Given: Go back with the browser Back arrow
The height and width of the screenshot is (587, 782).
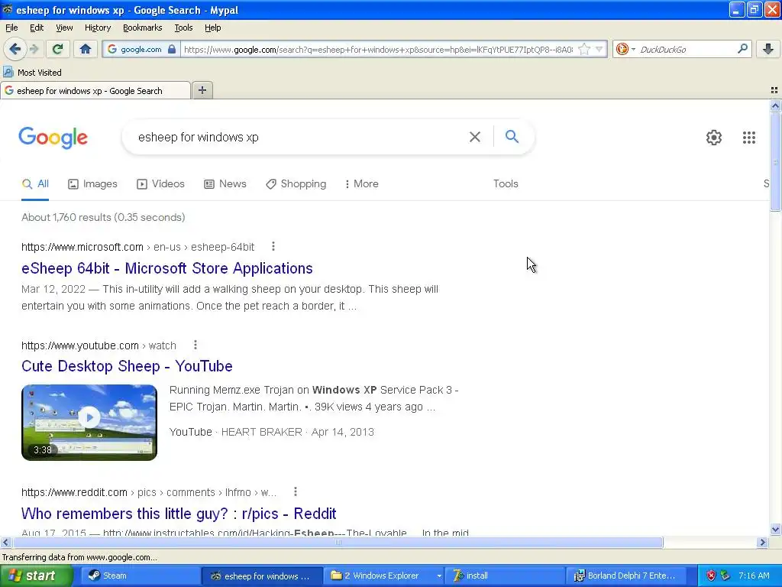Looking at the screenshot, I should click(x=15, y=49).
